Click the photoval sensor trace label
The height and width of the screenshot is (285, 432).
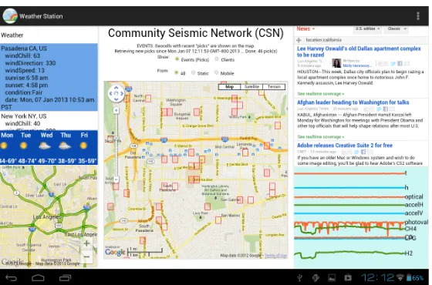[x=417, y=222]
